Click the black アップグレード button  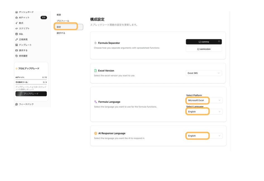tap(31, 94)
